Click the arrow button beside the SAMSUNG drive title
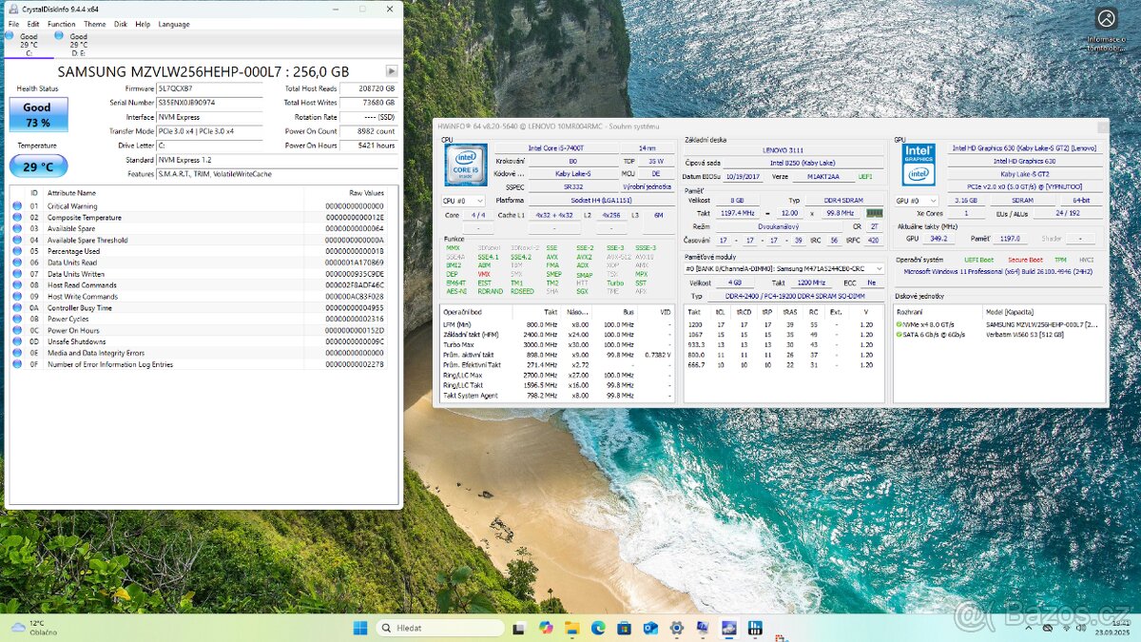Screen dimensions: 1141x642 click(x=391, y=70)
